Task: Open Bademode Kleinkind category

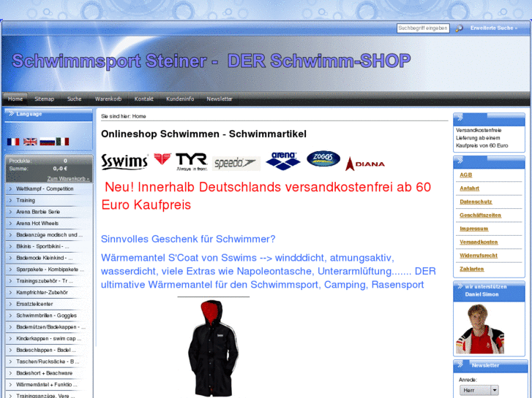Action: pos(49,258)
